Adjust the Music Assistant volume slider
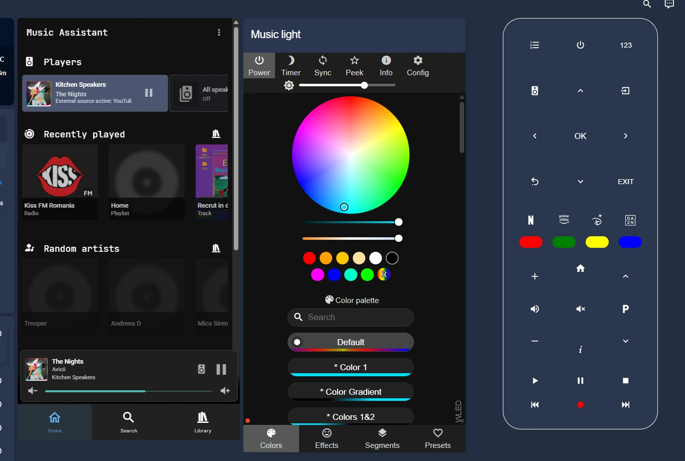This screenshot has height=461, width=685. 128,391
